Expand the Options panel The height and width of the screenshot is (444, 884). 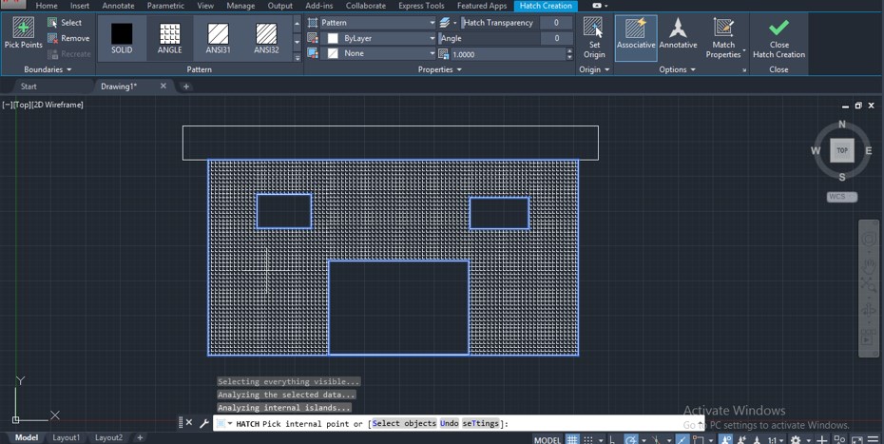pyautogui.click(x=677, y=69)
